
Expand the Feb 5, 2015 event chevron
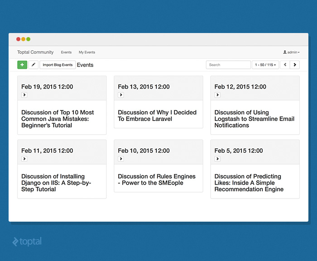point(217,159)
